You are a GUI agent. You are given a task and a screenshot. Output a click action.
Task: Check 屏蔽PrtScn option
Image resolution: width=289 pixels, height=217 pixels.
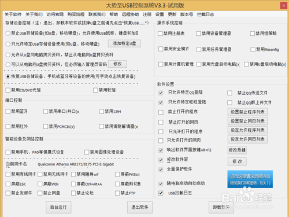pyautogui.click(x=117, y=174)
